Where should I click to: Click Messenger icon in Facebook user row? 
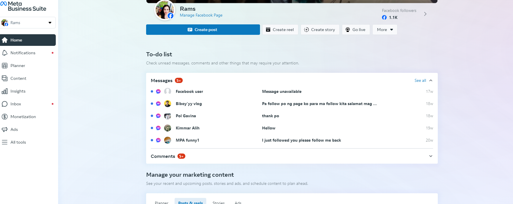tap(158, 91)
